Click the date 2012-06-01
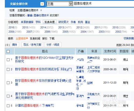 coord(110,96)
